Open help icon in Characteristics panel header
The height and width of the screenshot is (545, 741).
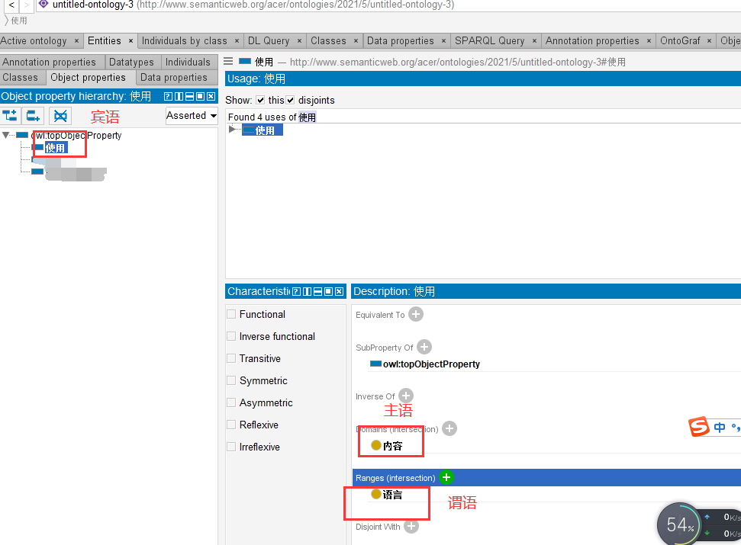point(296,292)
